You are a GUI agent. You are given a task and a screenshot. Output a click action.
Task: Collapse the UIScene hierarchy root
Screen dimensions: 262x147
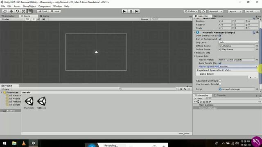click(x=195, y=102)
